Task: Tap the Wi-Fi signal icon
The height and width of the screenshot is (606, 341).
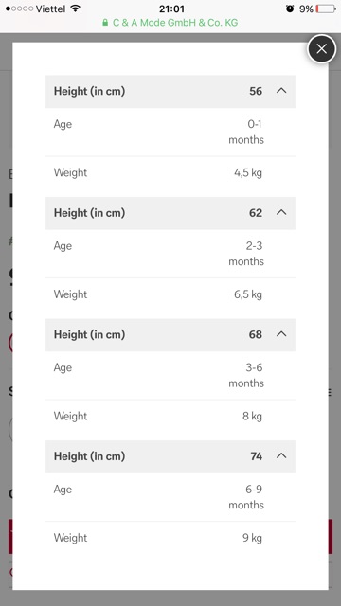Action: pyautogui.click(x=76, y=9)
